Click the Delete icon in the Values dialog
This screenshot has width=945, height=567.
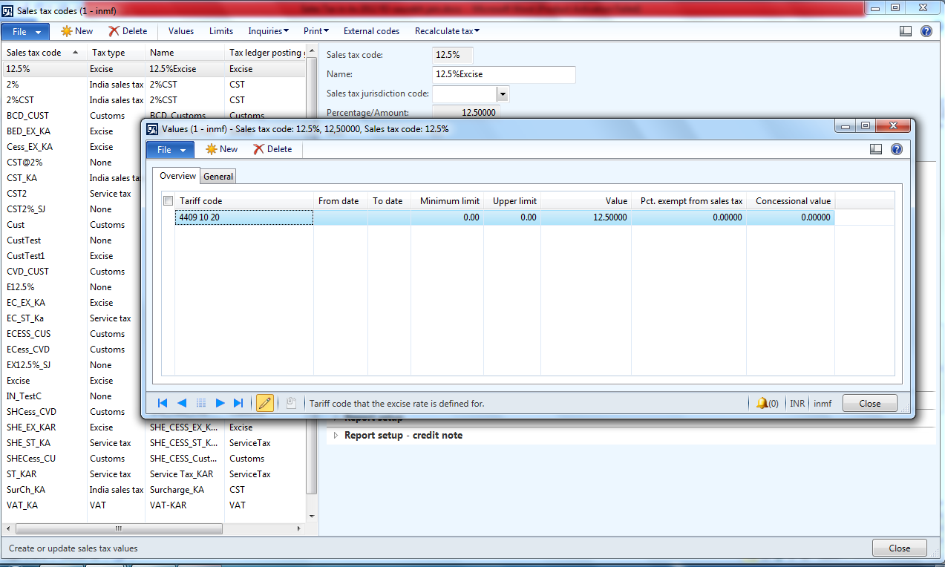[x=273, y=149]
